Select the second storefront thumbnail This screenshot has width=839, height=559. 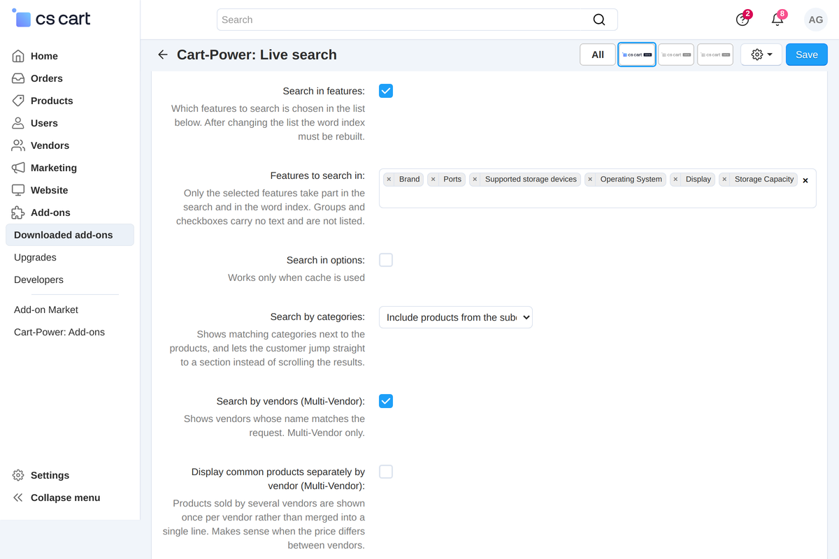pyautogui.click(x=676, y=55)
